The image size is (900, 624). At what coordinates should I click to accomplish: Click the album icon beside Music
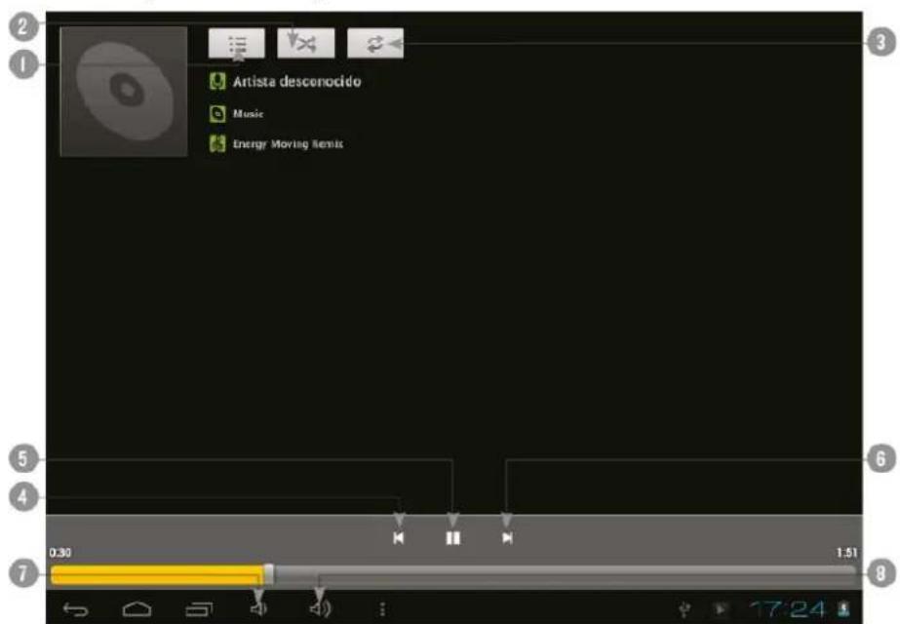coord(217,114)
